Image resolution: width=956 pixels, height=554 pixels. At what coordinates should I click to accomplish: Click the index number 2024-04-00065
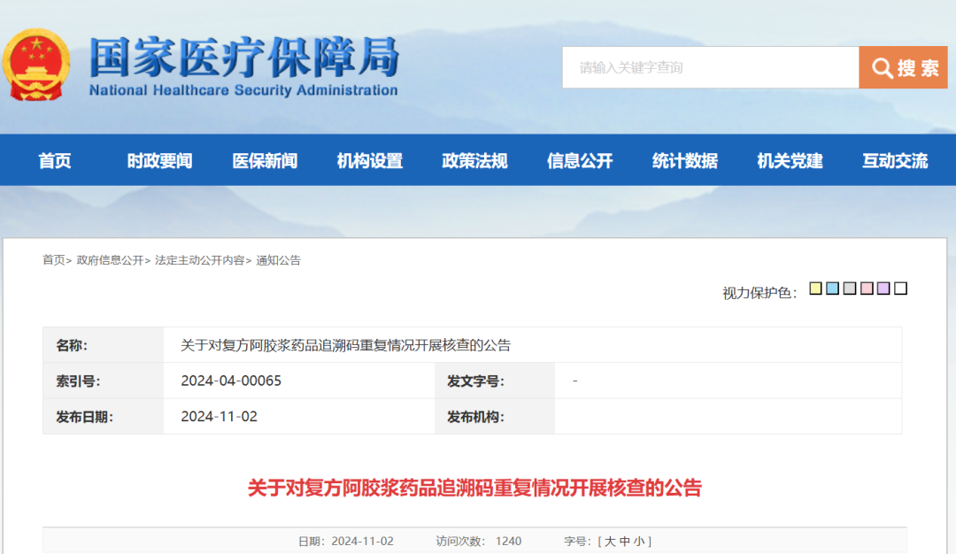point(231,381)
